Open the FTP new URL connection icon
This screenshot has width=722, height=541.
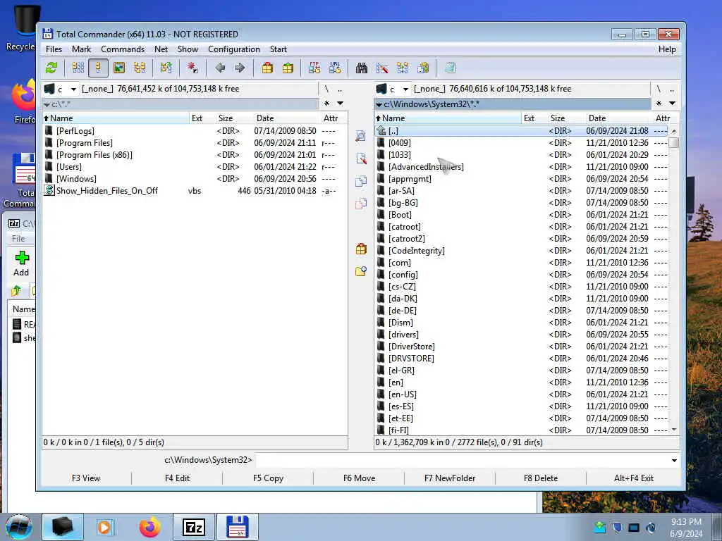[335, 68]
